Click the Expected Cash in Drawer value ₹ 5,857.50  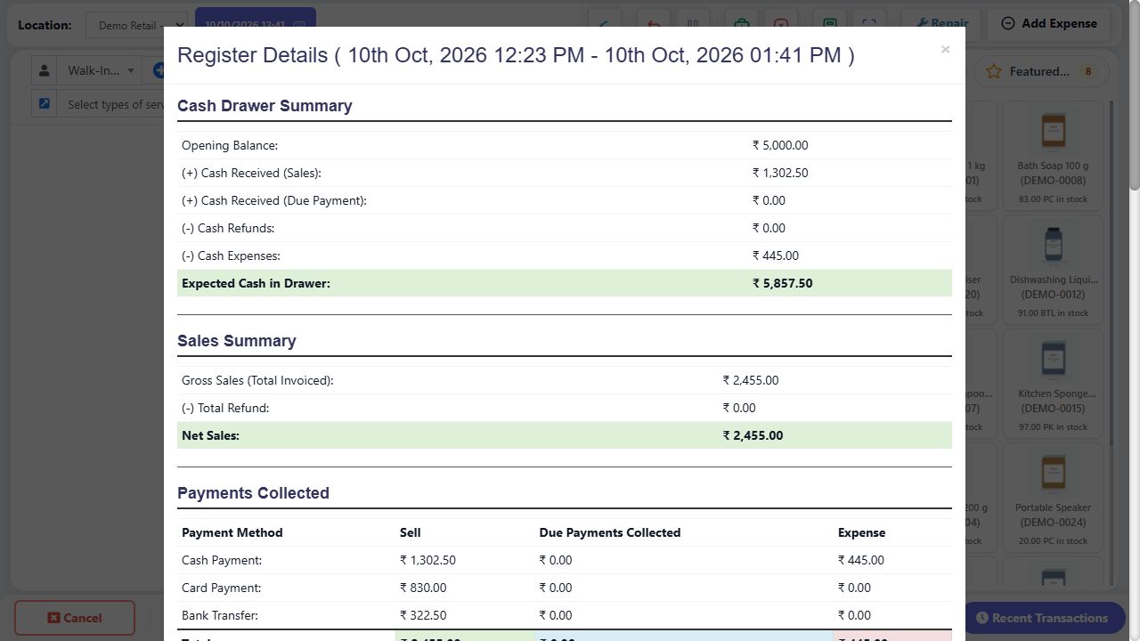tap(782, 283)
